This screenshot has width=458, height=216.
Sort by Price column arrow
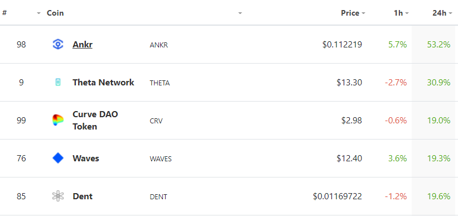tap(363, 13)
